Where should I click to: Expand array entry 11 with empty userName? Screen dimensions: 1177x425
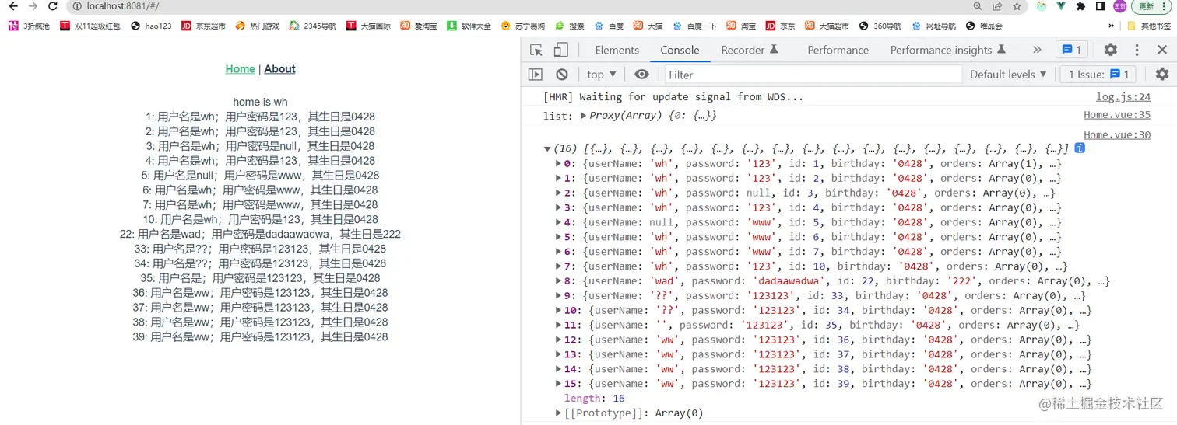[558, 325]
